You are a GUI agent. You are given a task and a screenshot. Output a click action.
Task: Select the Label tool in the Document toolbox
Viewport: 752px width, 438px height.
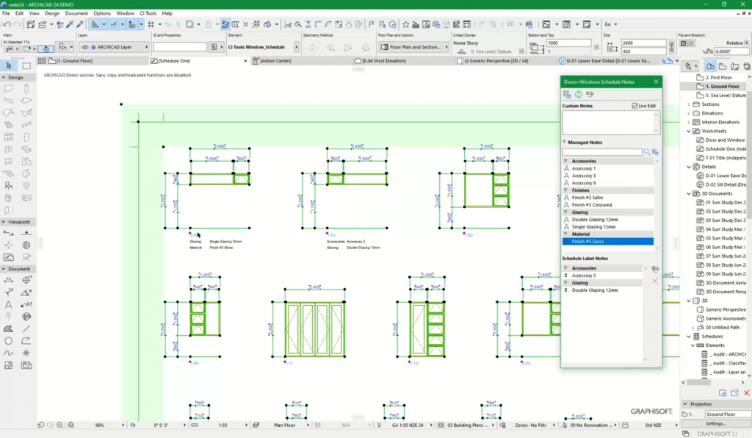point(26,305)
